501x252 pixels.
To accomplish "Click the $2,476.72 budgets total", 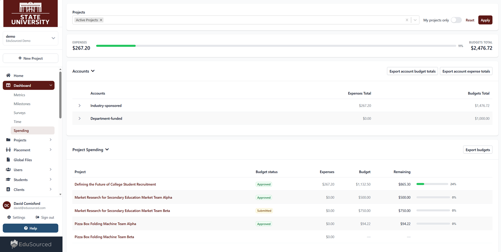I will (x=481, y=48).
